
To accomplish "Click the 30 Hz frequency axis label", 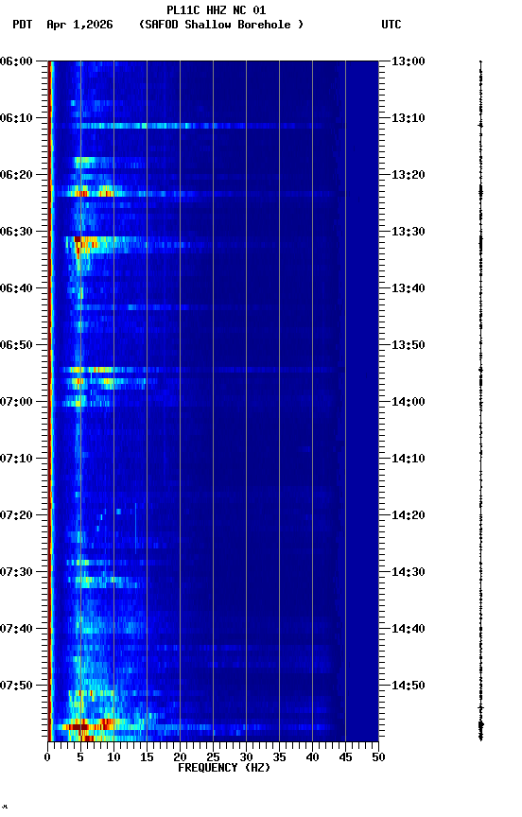I will (246, 757).
